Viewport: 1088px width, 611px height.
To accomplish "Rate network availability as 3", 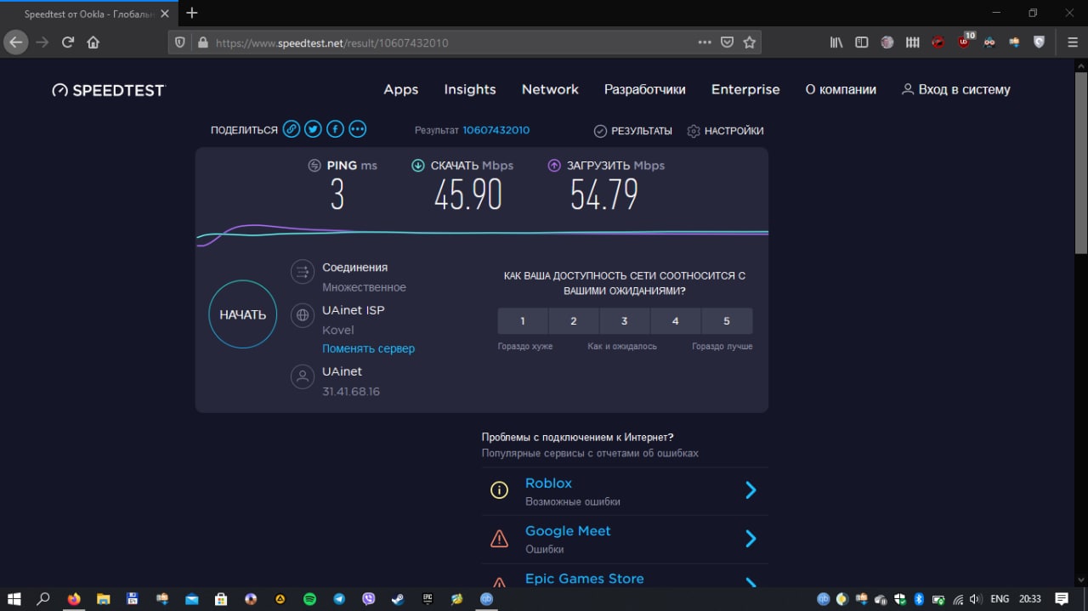I will coord(625,321).
